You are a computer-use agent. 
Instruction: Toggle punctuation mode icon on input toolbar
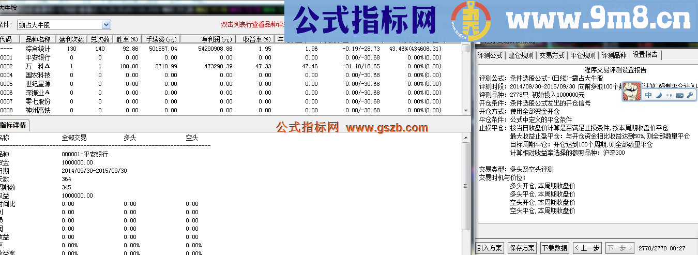click(669, 95)
